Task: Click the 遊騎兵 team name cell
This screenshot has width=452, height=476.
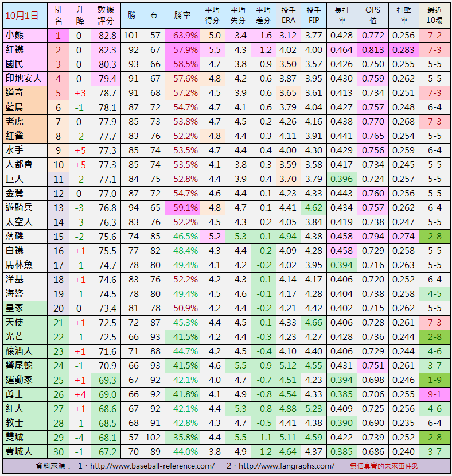Action: (x=25, y=208)
